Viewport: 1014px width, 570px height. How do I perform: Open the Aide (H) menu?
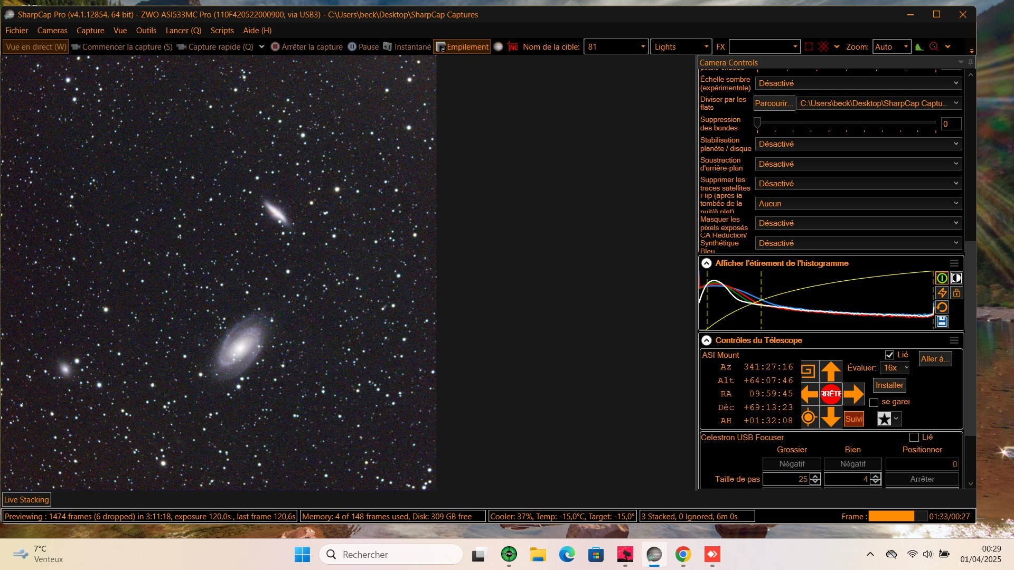257,31
